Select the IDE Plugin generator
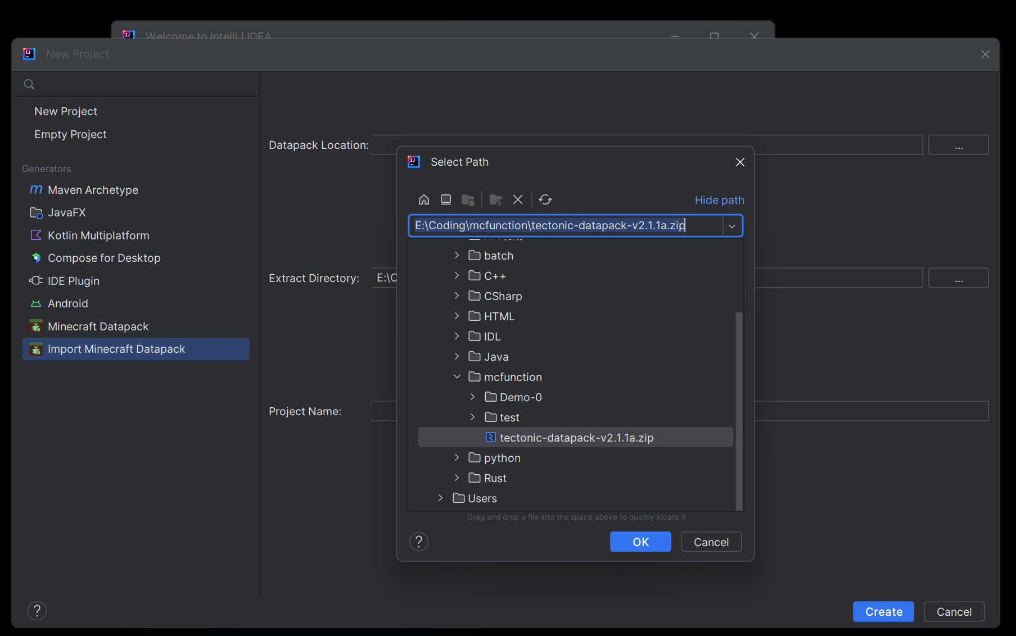Viewport: 1016px width, 636px height. click(136, 281)
